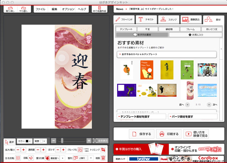227x163 pixels.
Task: Click the 削除 trash delete icon
Action: click(x=103, y=158)
